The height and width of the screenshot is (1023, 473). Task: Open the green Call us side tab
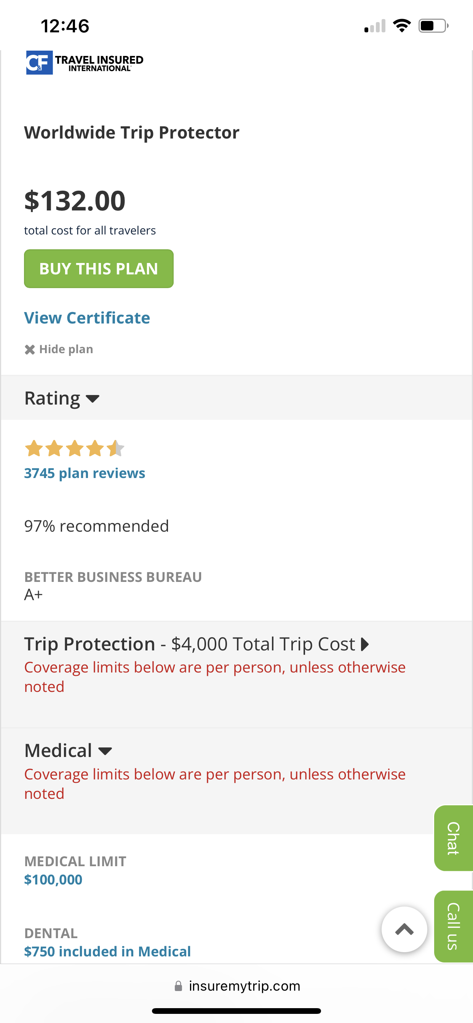[454, 926]
